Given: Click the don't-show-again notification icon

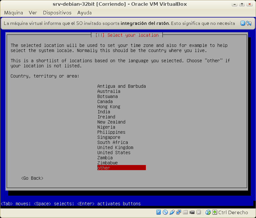Looking at the screenshot, I should click(249, 23).
